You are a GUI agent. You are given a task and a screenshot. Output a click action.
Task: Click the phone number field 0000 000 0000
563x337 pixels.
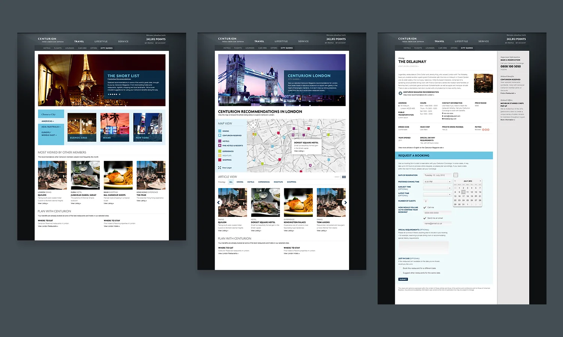437,213
